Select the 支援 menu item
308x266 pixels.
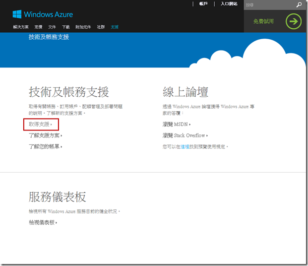[115, 27]
